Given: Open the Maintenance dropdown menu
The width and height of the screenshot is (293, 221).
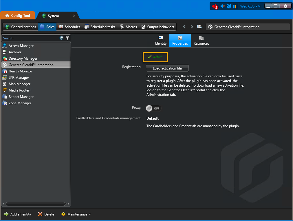Looking at the screenshot, I should click(76, 214).
